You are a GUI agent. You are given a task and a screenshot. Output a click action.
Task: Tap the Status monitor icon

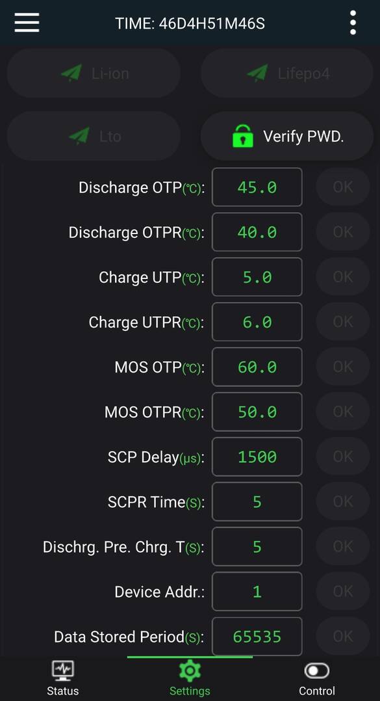[x=63, y=670]
